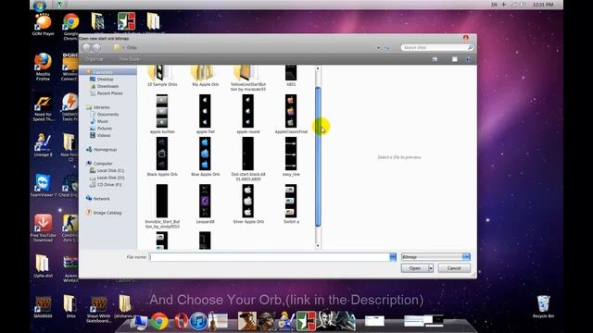This screenshot has height=333, width=593.
Task: Open the file name history dropdown
Action: [x=393, y=257]
